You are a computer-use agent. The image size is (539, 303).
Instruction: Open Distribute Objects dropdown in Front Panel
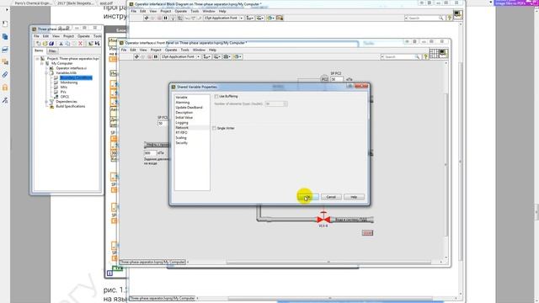pyautogui.click(x=217, y=56)
